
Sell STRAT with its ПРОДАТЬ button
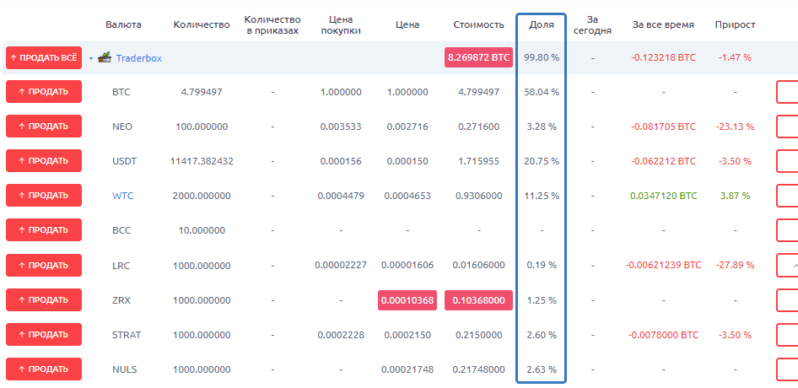tap(44, 335)
